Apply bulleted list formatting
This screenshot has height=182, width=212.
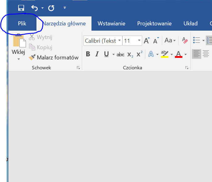click(x=197, y=40)
